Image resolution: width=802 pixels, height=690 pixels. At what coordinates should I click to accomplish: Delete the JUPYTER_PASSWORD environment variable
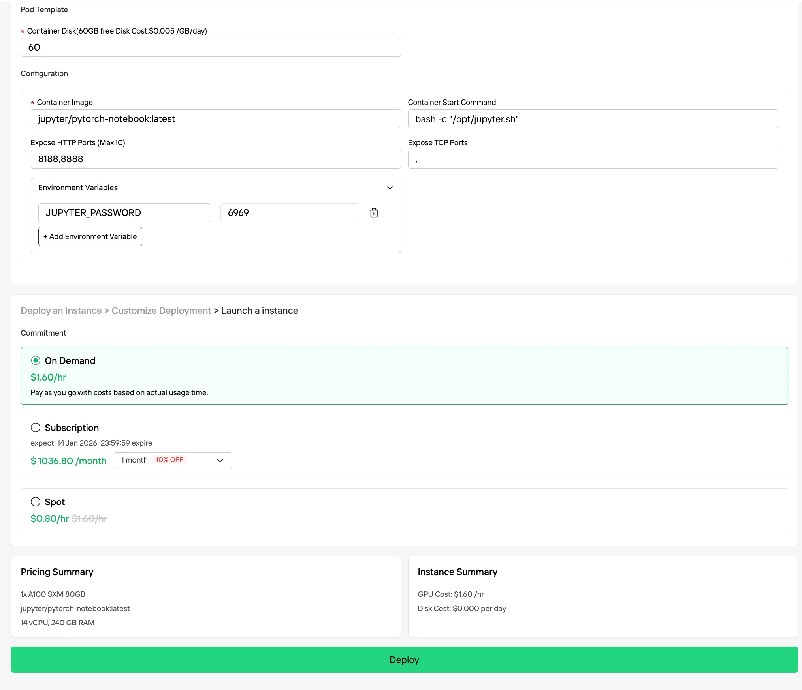point(374,213)
